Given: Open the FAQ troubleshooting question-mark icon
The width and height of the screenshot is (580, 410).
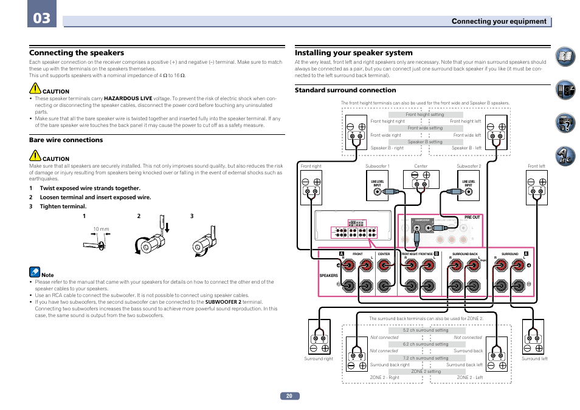Looking at the screenshot, I should pyautogui.click(x=565, y=123).
